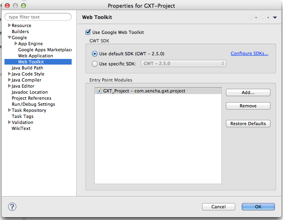
Task: Open the forward history dropdown arrow
Action: point(268,18)
